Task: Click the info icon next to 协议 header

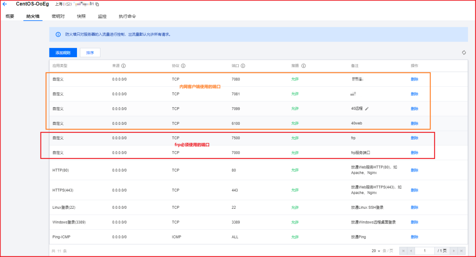Action: 183,66
